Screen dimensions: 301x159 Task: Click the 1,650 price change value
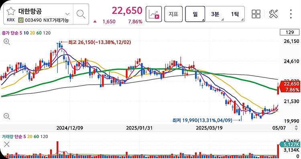109,22
